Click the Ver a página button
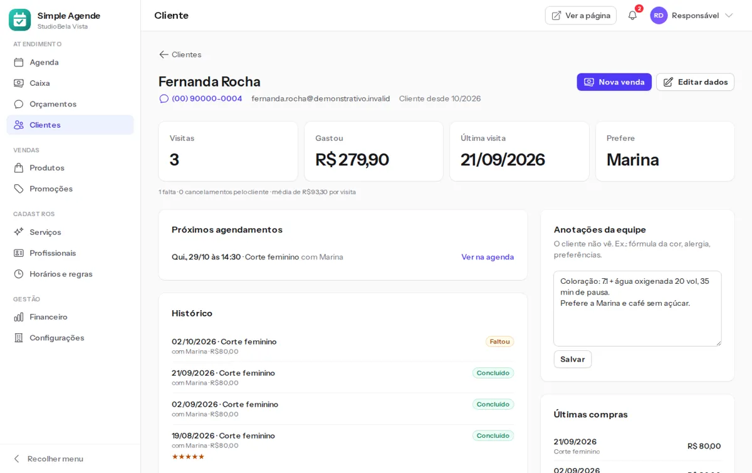 580,16
